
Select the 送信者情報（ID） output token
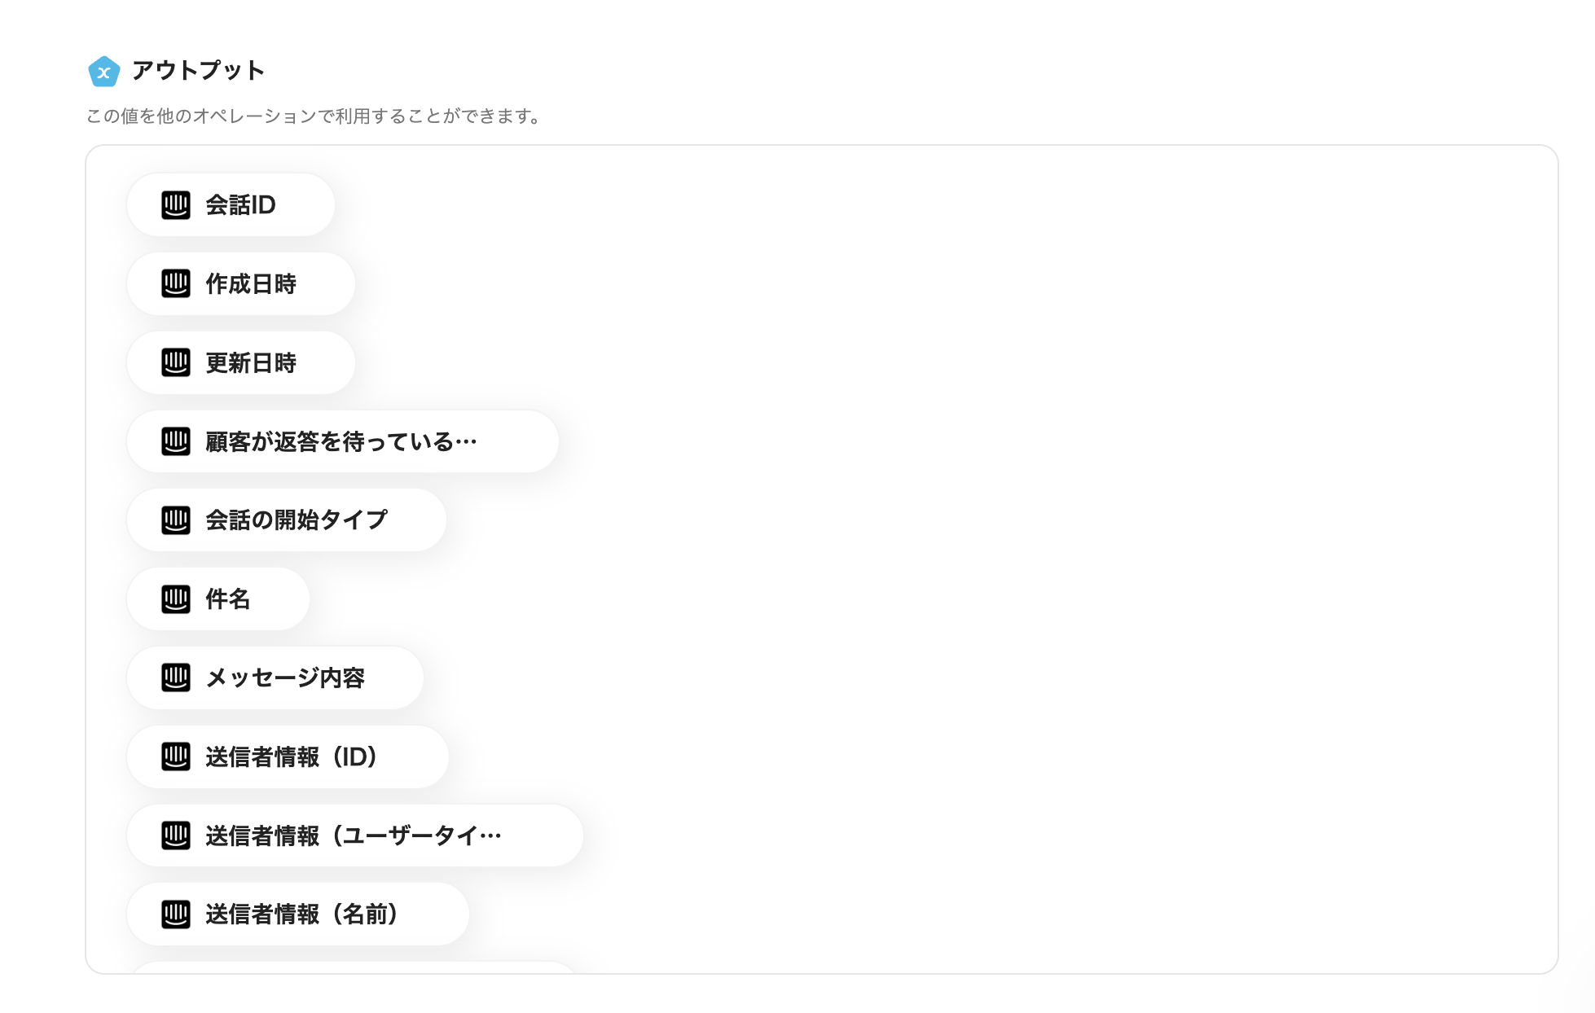tap(287, 756)
